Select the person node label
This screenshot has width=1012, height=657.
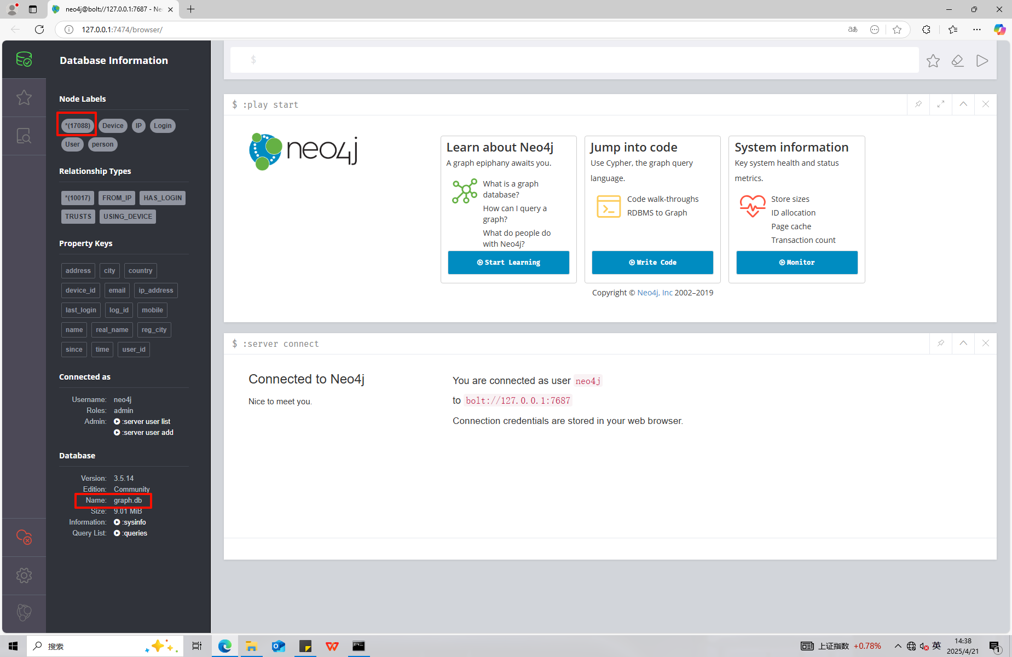[103, 144]
